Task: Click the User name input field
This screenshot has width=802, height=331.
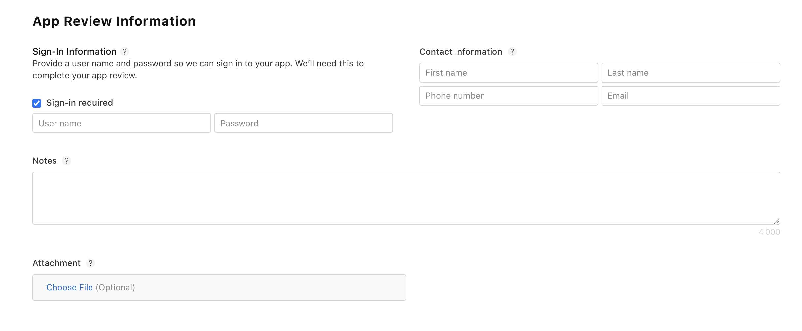Action: [121, 123]
